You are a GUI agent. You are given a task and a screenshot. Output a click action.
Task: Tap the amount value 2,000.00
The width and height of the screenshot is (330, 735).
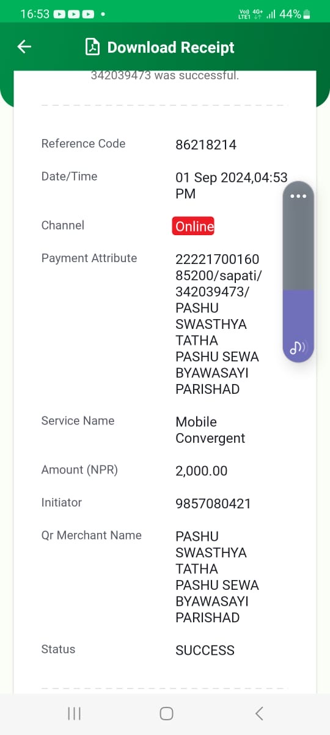click(x=202, y=471)
